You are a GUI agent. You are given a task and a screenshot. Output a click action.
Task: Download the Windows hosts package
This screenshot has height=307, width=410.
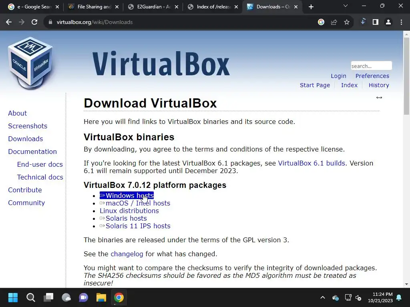point(127,195)
